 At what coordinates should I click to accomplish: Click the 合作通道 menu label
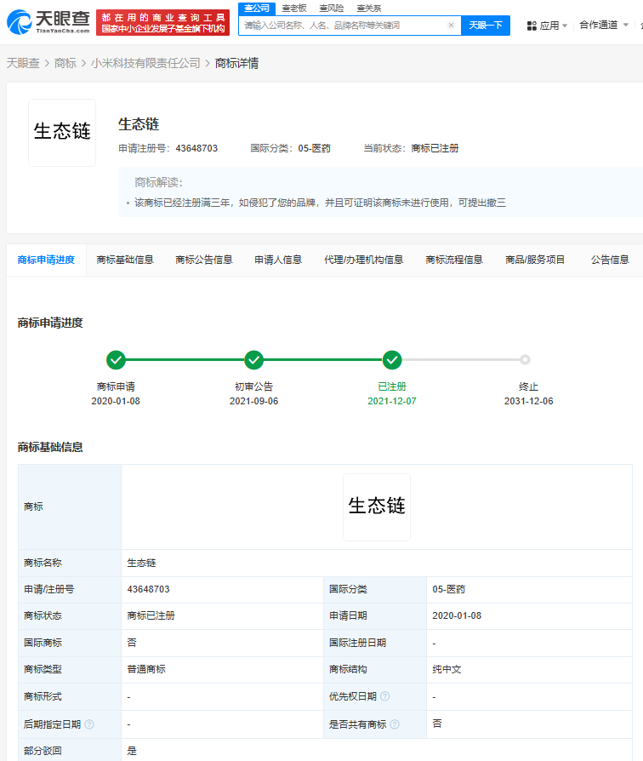[599, 25]
